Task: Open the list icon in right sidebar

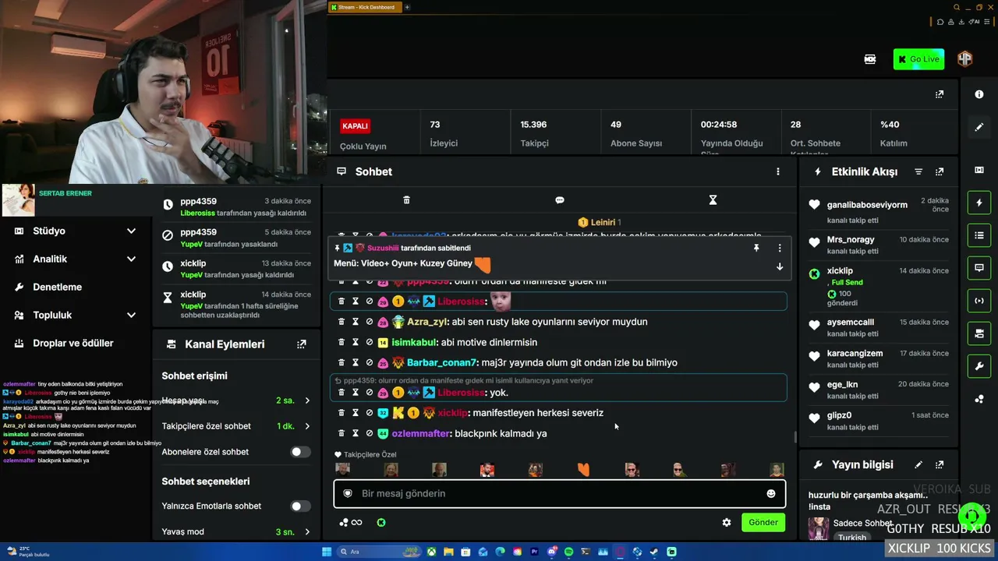Action: pos(979,235)
